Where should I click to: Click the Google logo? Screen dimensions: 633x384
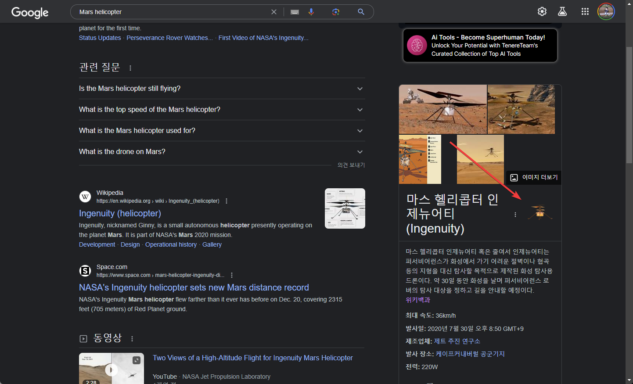(x=30, y=12)
